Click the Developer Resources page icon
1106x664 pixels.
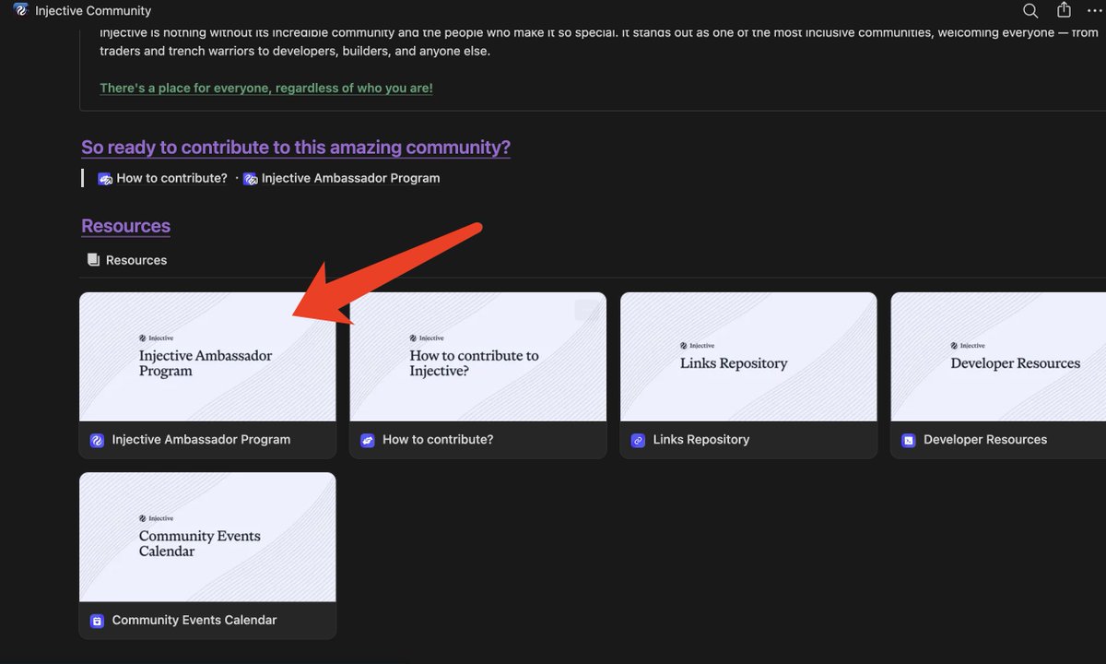(908, 440)
